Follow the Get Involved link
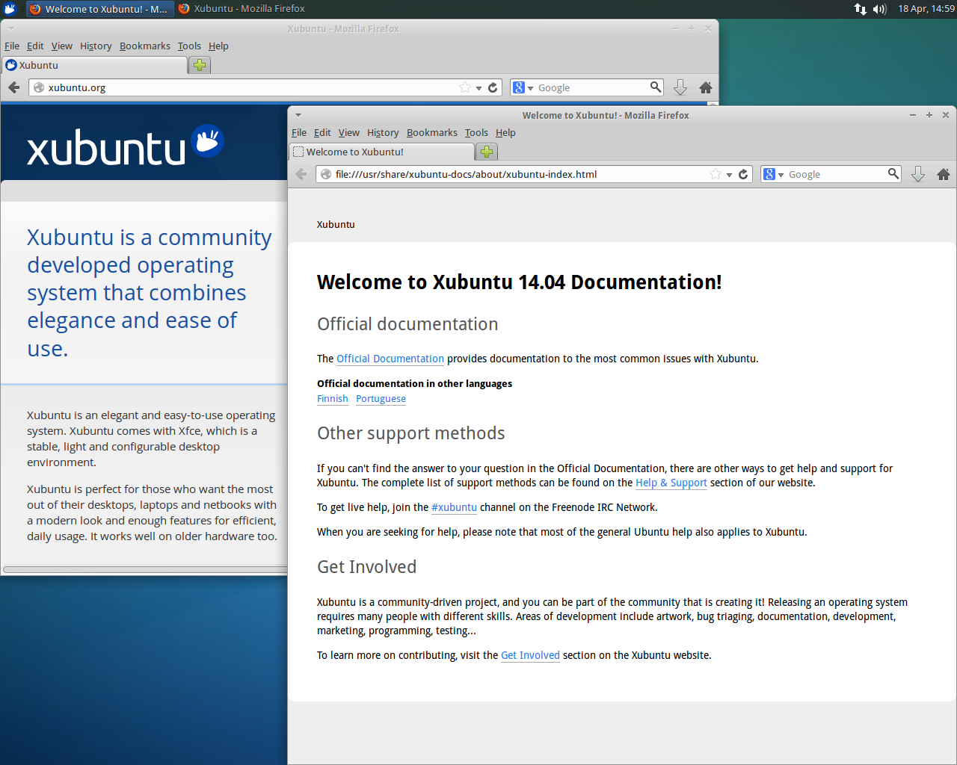Viewport: 957px width, 765px height. (x=530, y=655)
